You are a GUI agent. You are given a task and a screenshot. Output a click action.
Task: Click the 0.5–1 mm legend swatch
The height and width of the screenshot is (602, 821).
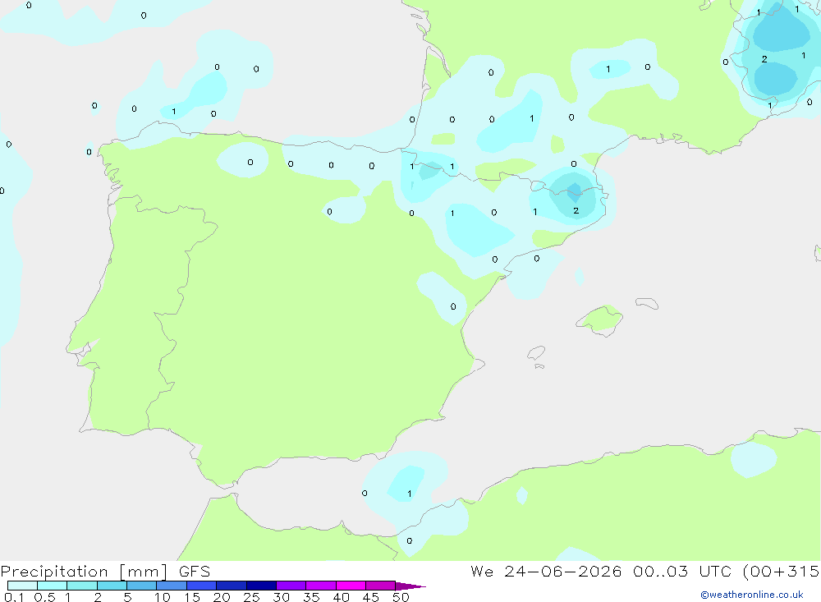pos(52,586)
